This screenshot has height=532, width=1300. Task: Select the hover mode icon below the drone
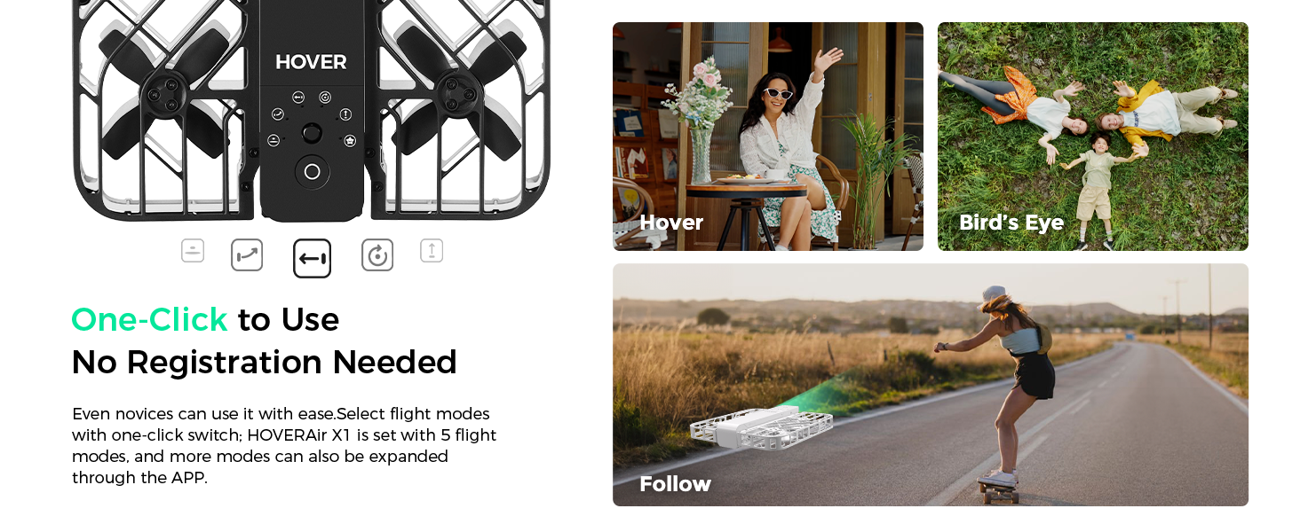[193, 251]
